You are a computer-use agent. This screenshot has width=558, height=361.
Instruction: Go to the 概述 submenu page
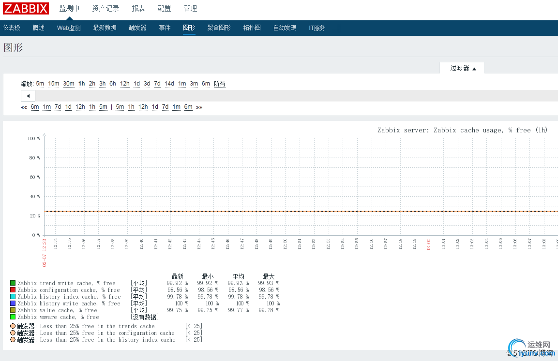coord(38,28)
